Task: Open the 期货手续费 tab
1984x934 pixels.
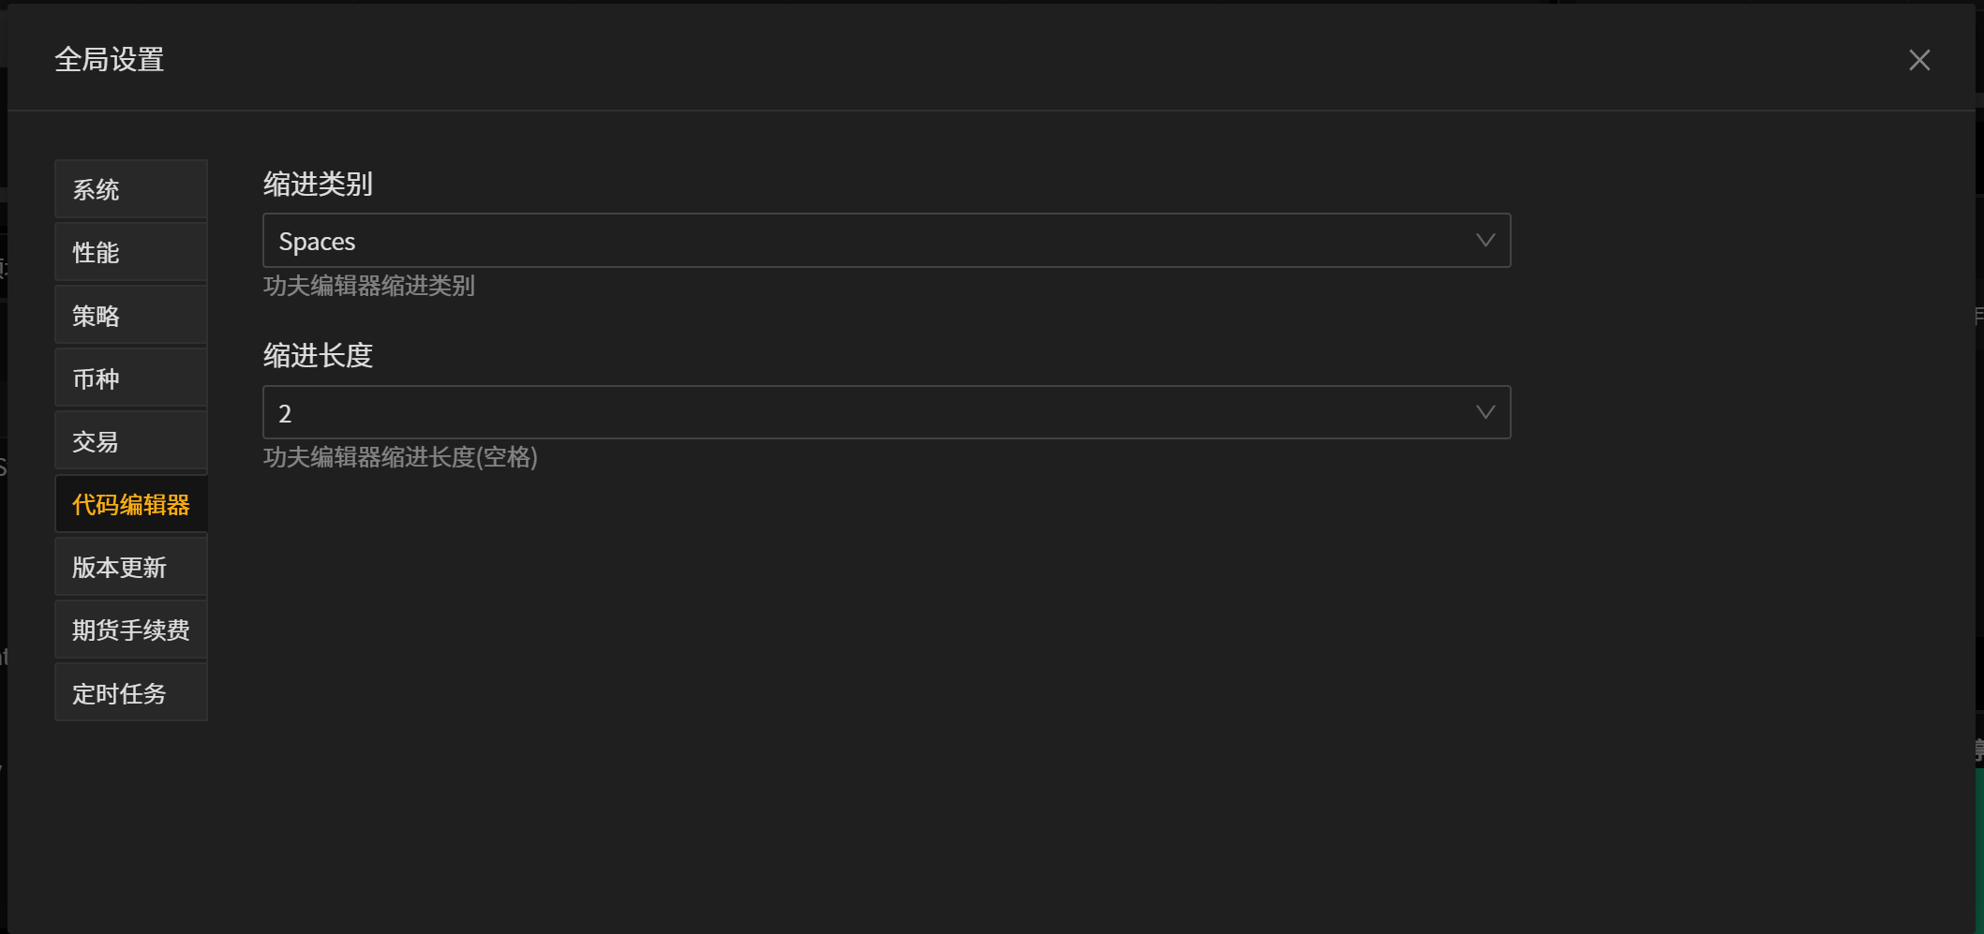Action: (131, 630)
